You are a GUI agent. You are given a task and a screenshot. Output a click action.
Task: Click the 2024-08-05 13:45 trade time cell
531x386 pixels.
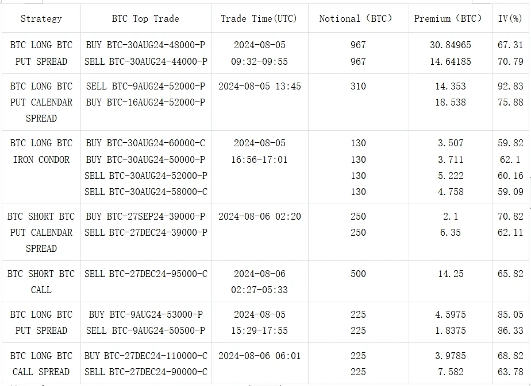click(x=259, y=86)
